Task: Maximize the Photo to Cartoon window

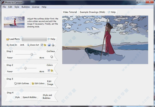Action: 144,2
